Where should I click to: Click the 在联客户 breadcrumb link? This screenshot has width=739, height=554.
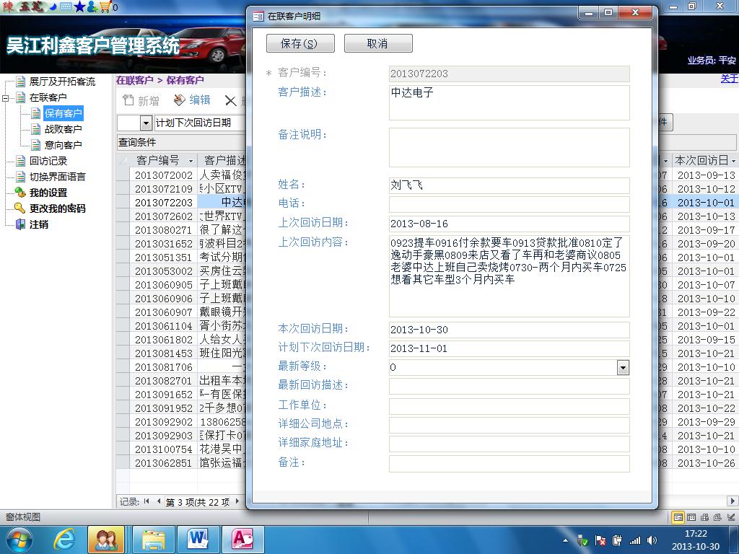(135, 80)
